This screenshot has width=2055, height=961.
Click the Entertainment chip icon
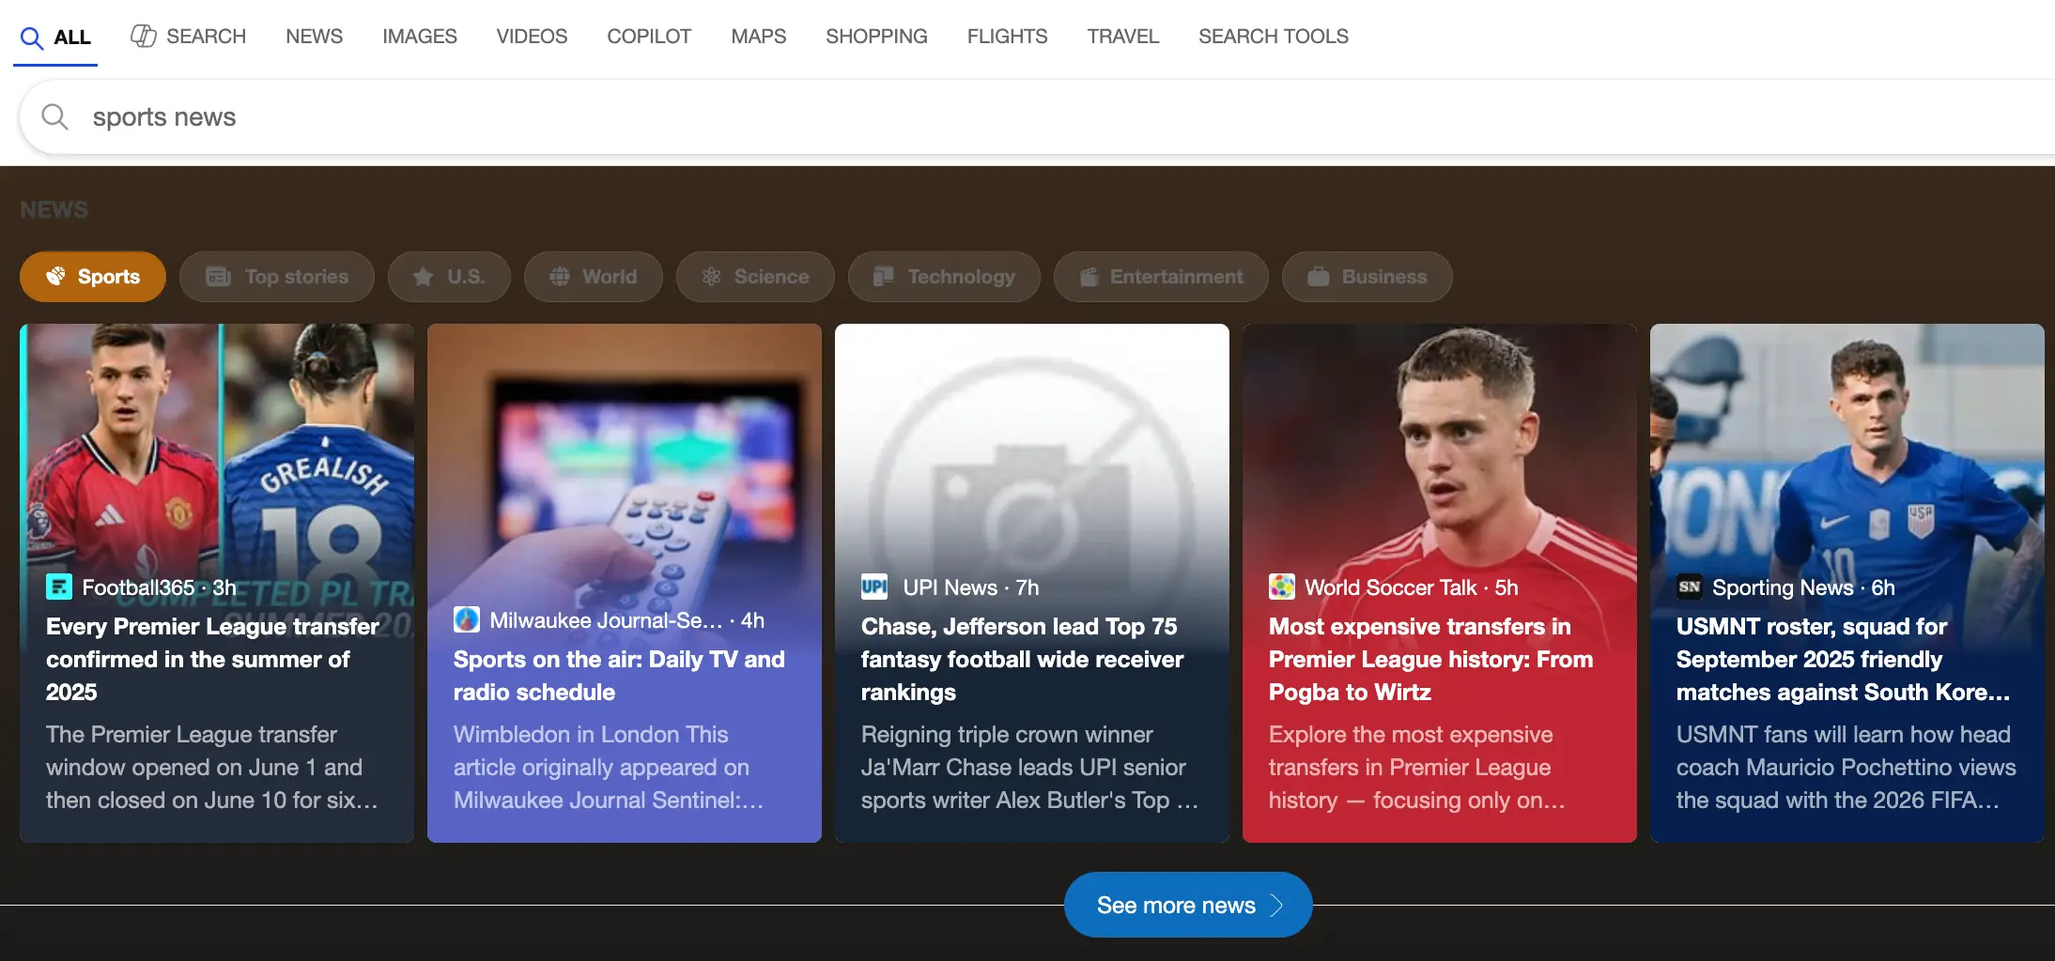tap(1089, 277)
